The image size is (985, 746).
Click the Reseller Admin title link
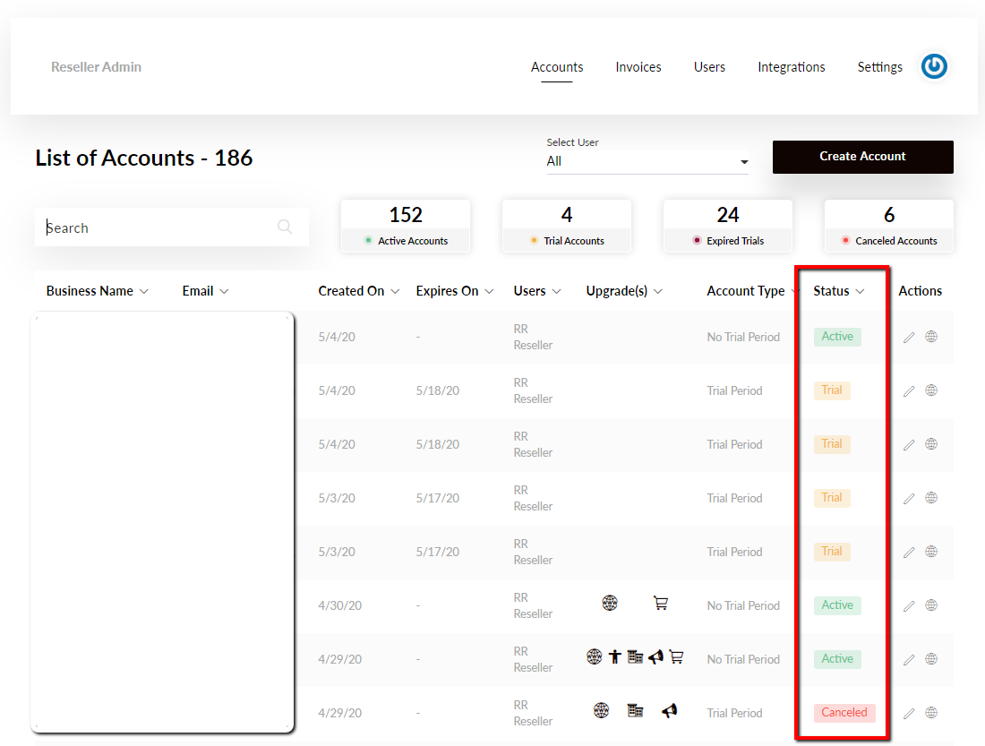pyautogui.click(x=96, y=66)
